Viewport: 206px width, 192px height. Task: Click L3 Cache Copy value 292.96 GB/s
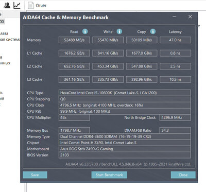tap(142, 79)
